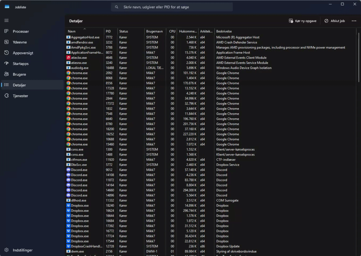Select the DbxSvc.exe process name
361x256 pixels.
pos(79,165)
